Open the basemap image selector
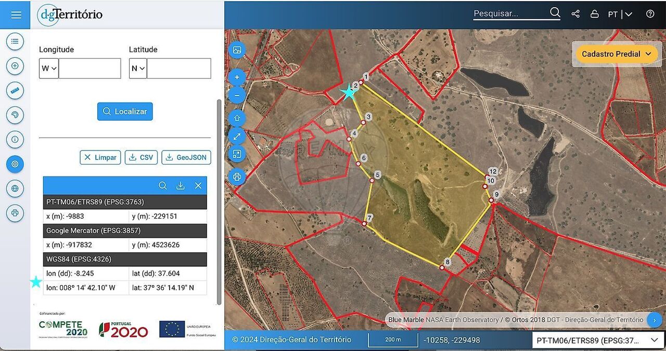 point(237,50)
